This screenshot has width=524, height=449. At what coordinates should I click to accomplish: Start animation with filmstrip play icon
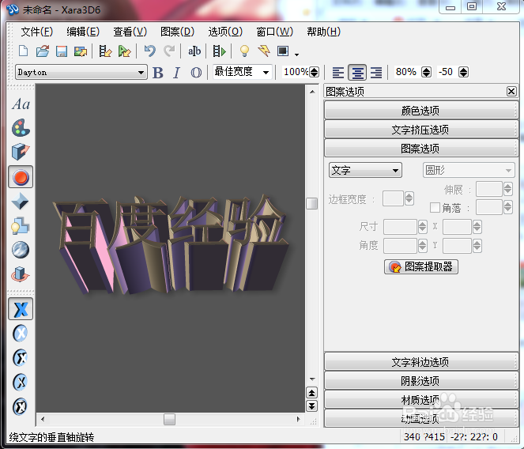pos(220,51)
